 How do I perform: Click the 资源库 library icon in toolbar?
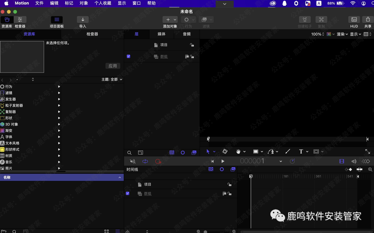point(7,20)
